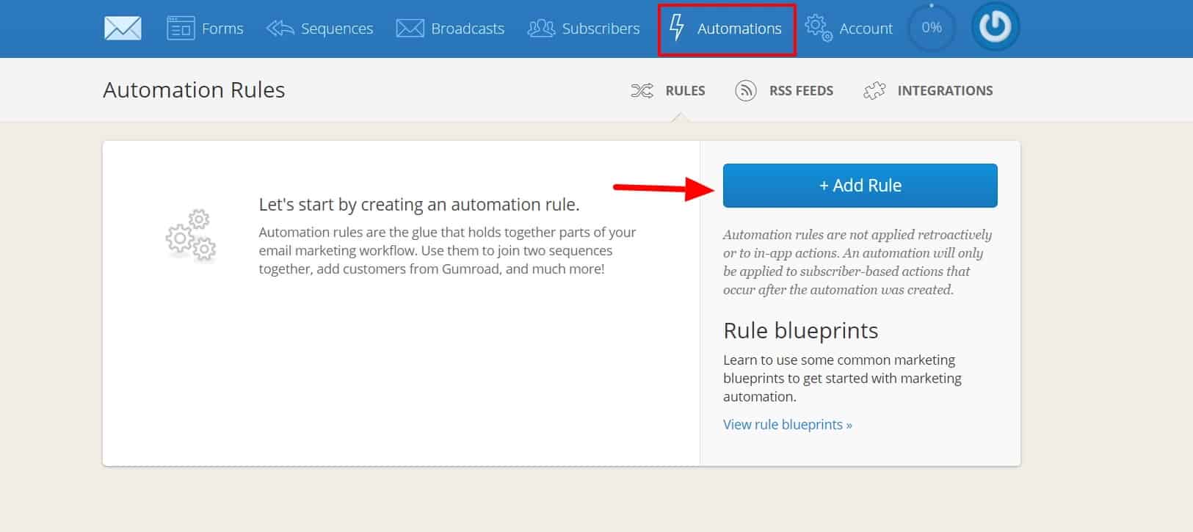
Task: Click the Rules shuffle icon
Action: (642, 91)
